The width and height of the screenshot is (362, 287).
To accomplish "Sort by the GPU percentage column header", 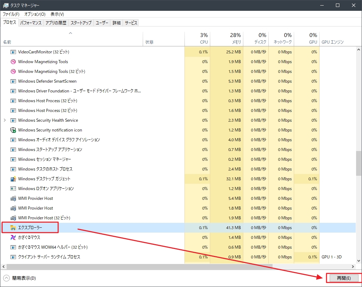I will pos(307,39).
